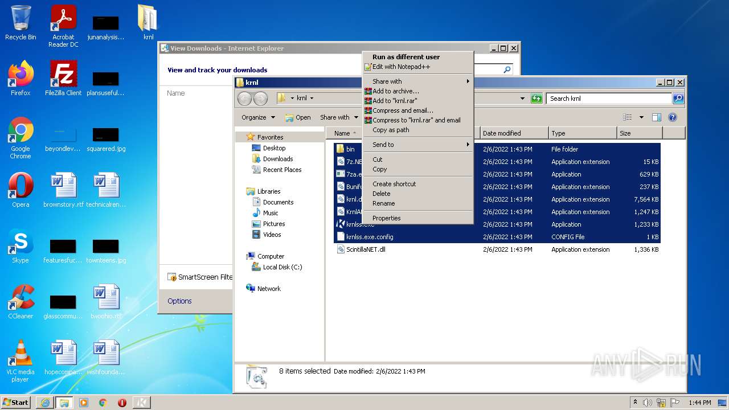Viewport: 729px width, 410px height.
Task: Open CCleaner desktop shortcut
Action: click(x=21, y=302)
